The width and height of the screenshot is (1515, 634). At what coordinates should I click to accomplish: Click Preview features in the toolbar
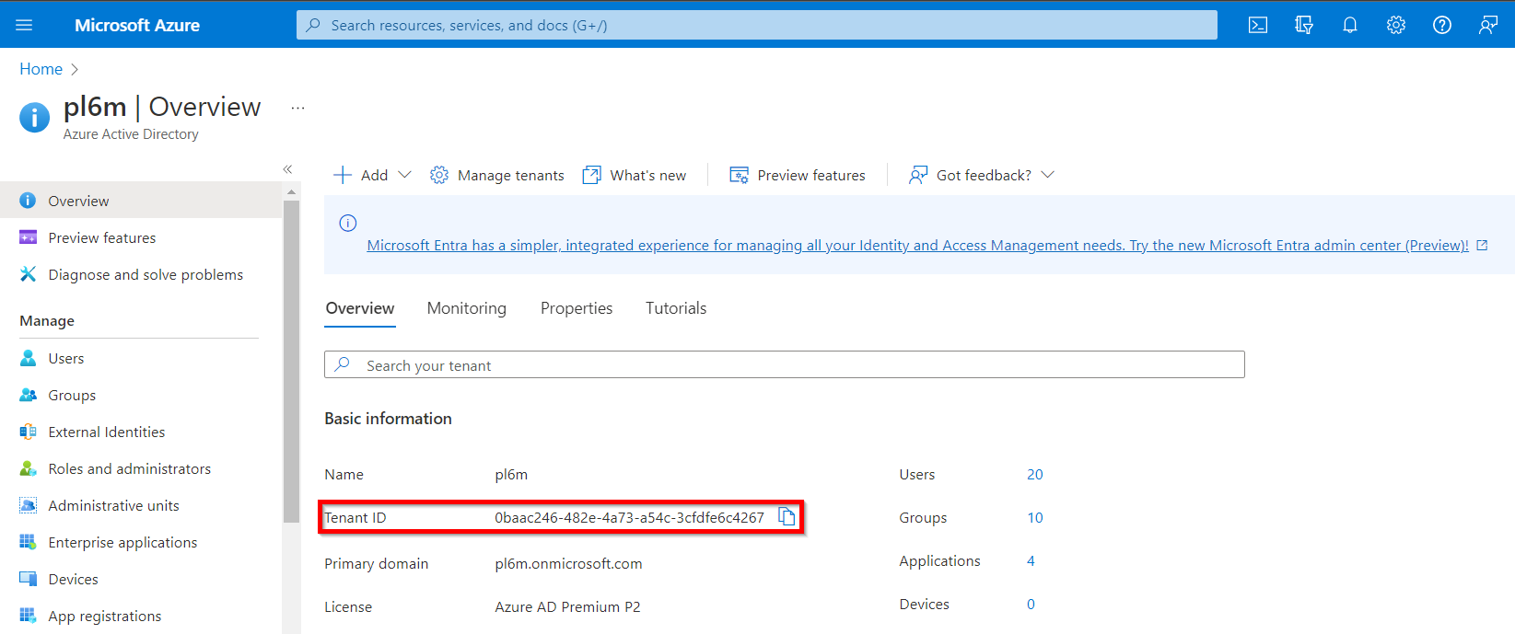pyautogui.click(x=798, y=175)
